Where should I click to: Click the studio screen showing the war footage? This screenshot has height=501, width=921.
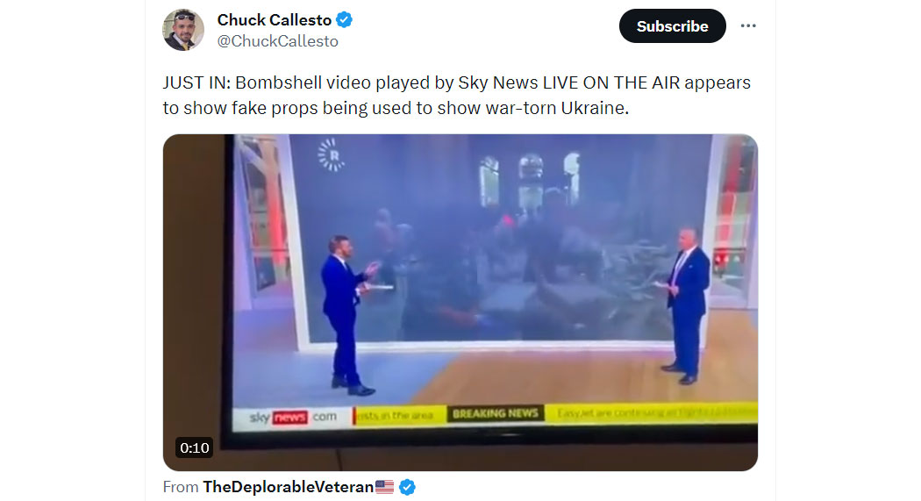pos(499,238)
